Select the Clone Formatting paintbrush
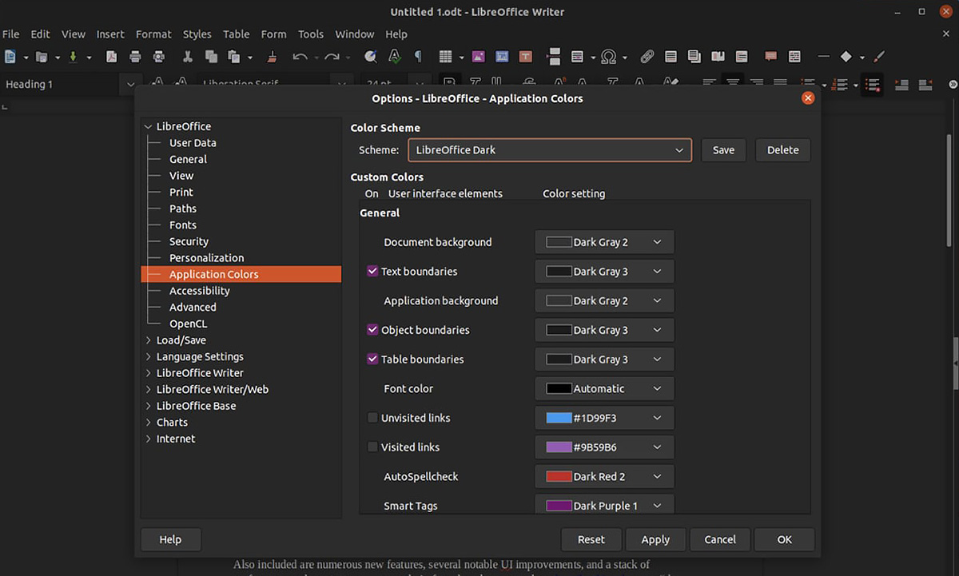Image resolution: width=959 pixels, height=576 pixels. [x=273, y=57]
